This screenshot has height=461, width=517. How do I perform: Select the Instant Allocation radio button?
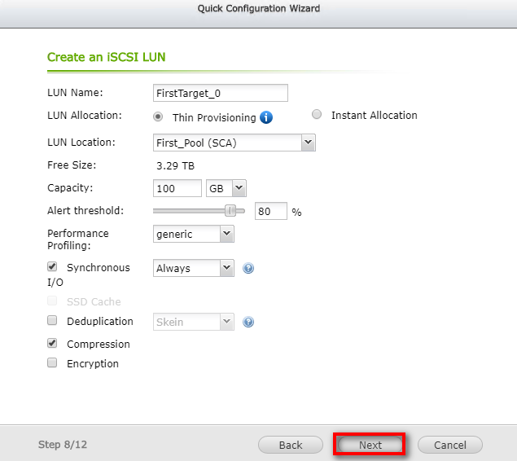pyautogui.click(x=317, y=115)
